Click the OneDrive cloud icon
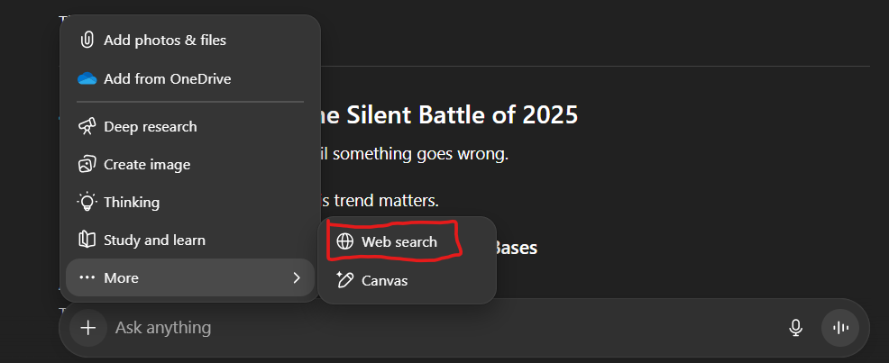This screenshot has width=889, height=363. click(x=87, y=78)
